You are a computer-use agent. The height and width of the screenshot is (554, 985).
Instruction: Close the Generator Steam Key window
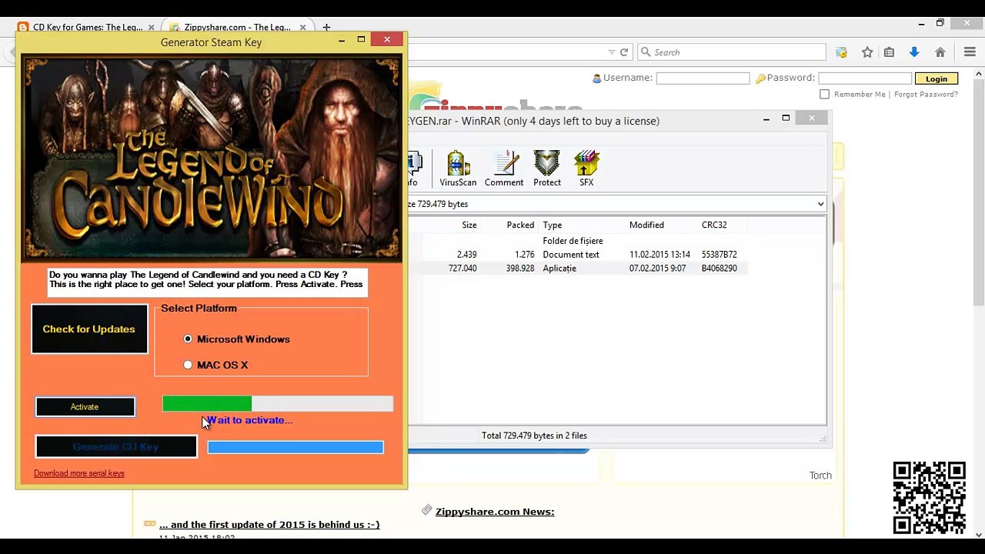387,39
